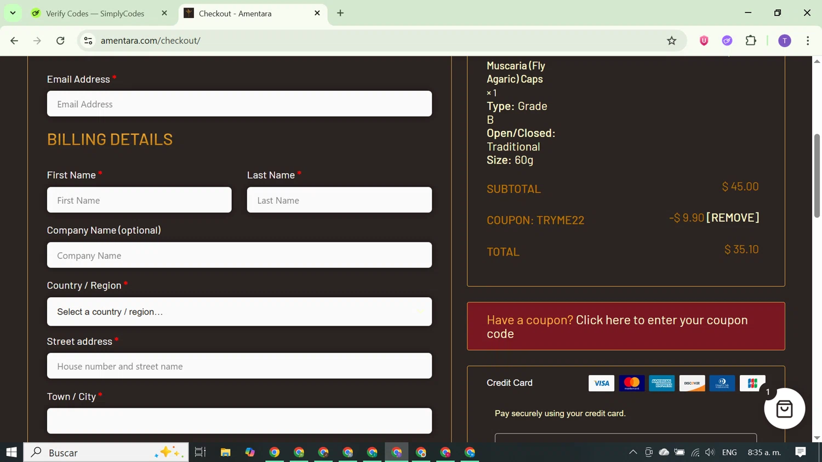
Task: Open the clock showing 8:35 a. m.
Action: 764,452
